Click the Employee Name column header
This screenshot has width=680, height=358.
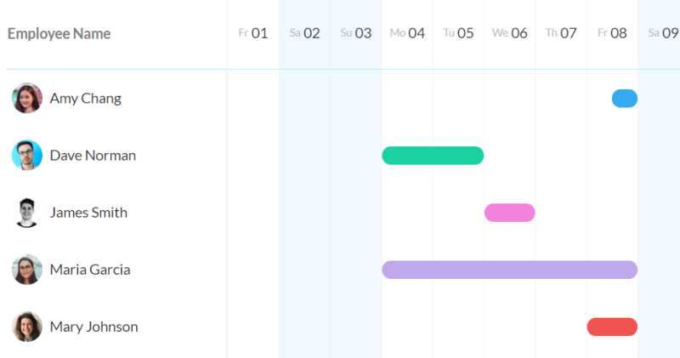point(59,33)
